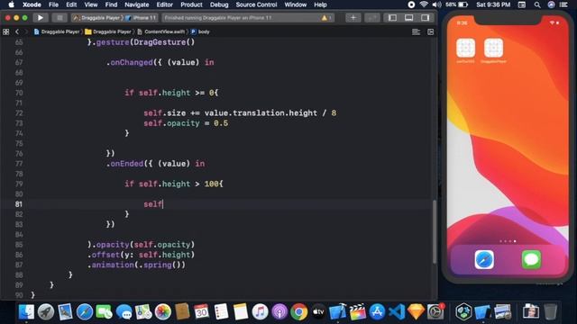This screenshot has width=577, height=324.
Task: Open Finder from the Dock
Action: 26,312
